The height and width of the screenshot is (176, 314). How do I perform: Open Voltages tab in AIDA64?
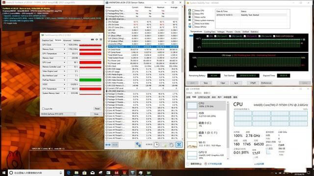tap(221, 32)
